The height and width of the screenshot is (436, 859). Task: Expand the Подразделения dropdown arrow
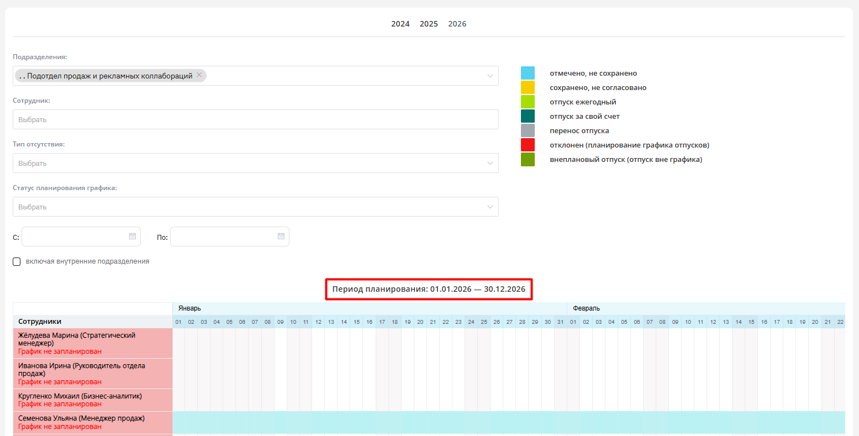point(489,76)
